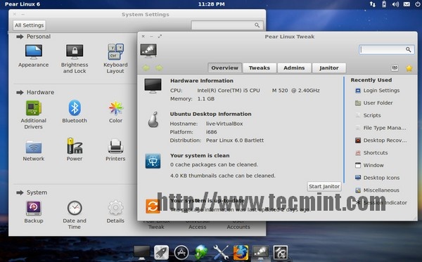
Task: Switch to the Janitor tab
Action: (x=329, y=68)
